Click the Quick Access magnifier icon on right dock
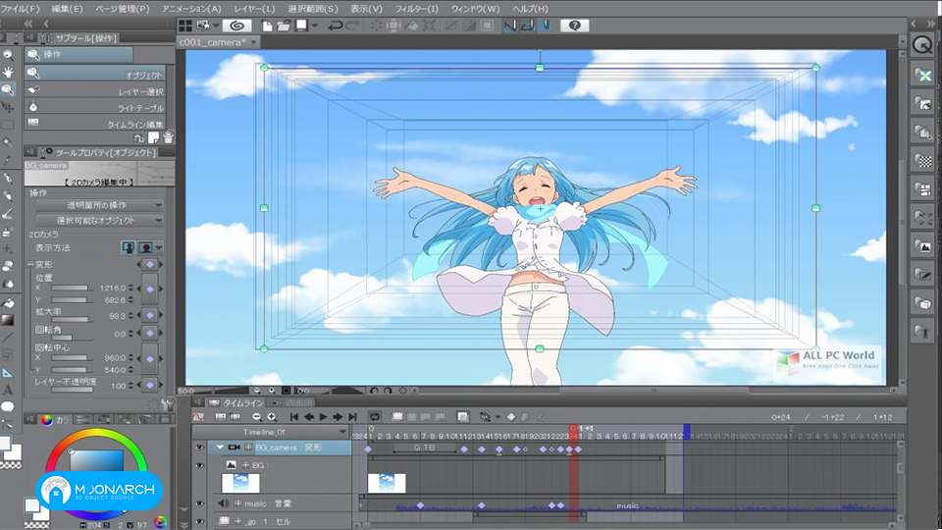 click(922, 45)
